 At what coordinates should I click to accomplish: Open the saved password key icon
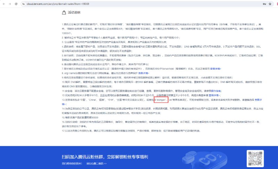pos(264,4)
